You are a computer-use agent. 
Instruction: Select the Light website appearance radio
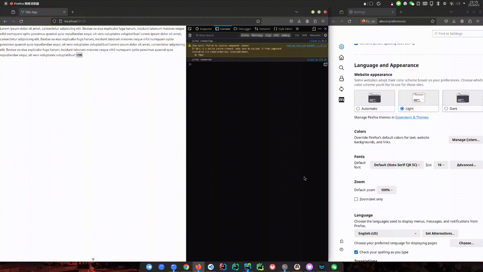click(402, 109)
